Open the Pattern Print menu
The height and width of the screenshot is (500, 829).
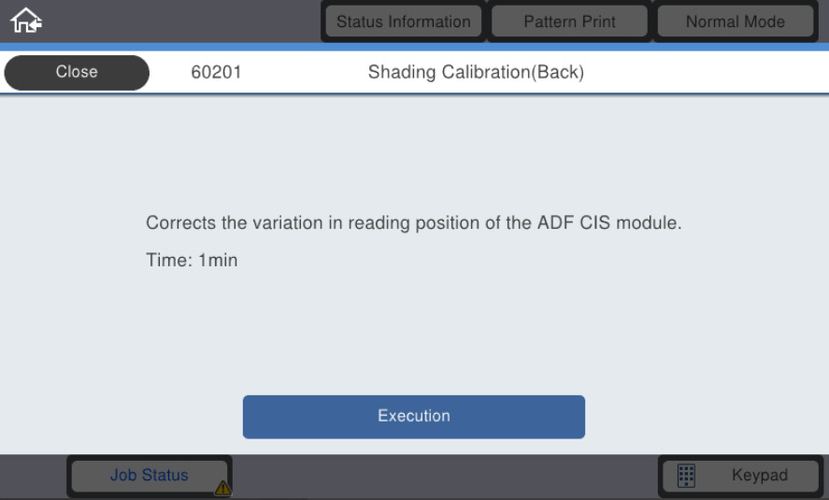569,21
